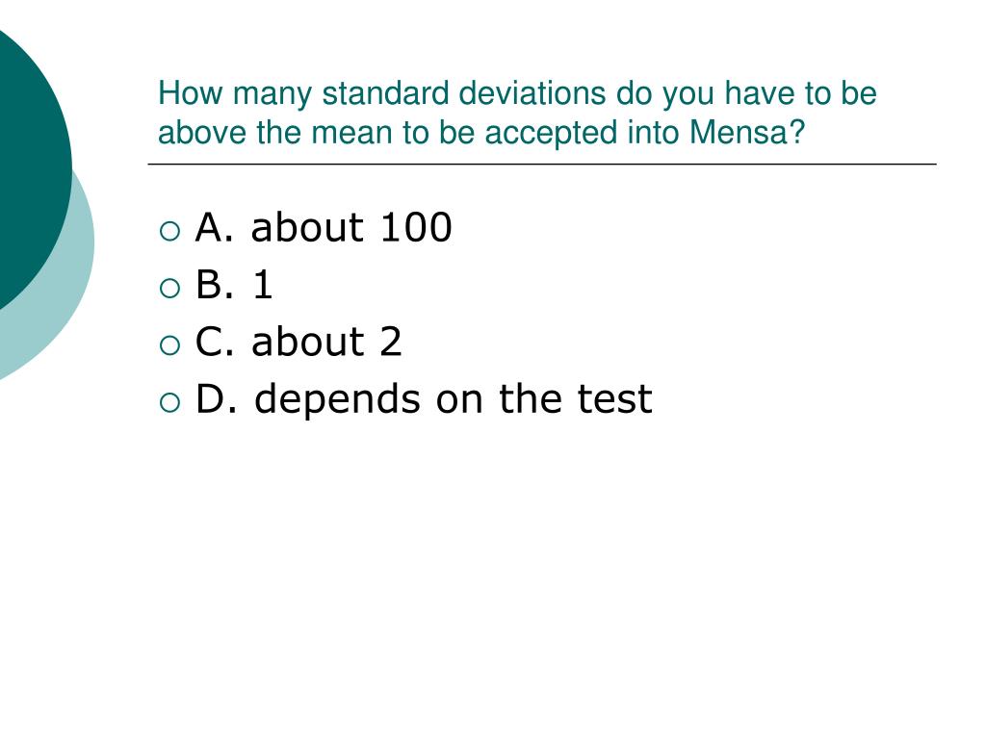
Task: Select the bullet circle beside answer D
Action: coord(169,403)
